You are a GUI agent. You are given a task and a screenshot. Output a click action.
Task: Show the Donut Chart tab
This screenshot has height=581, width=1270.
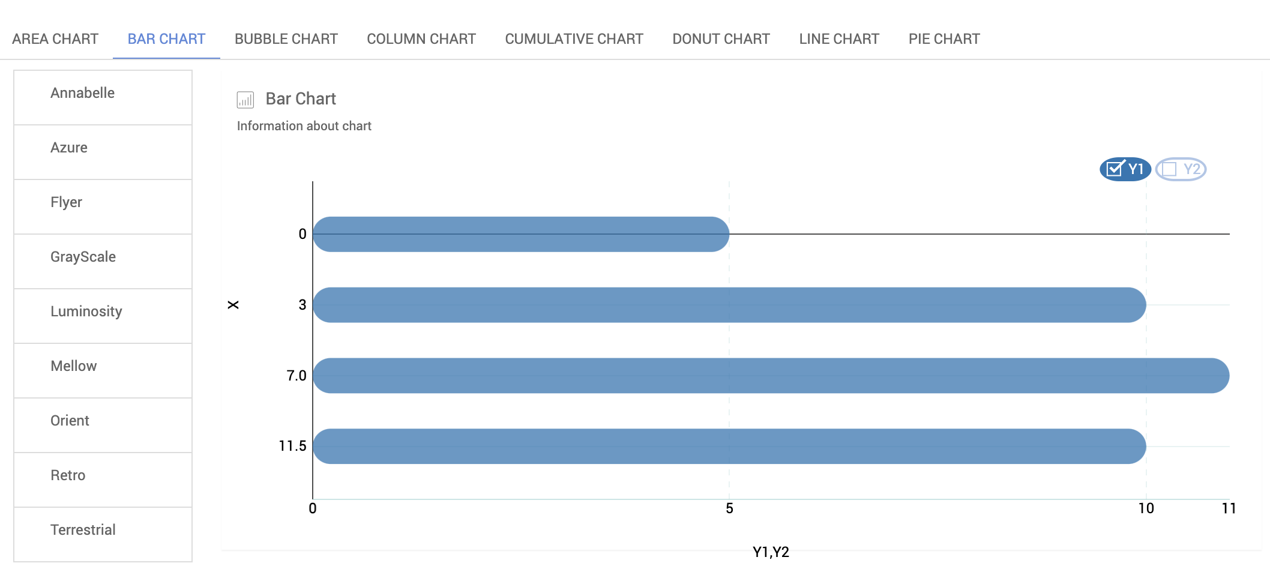(721, 39)
